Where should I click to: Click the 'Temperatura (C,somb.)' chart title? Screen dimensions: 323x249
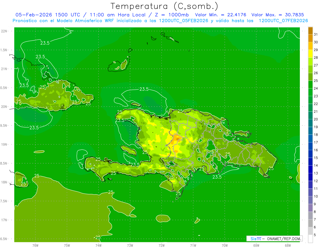(x=164, y=6)
